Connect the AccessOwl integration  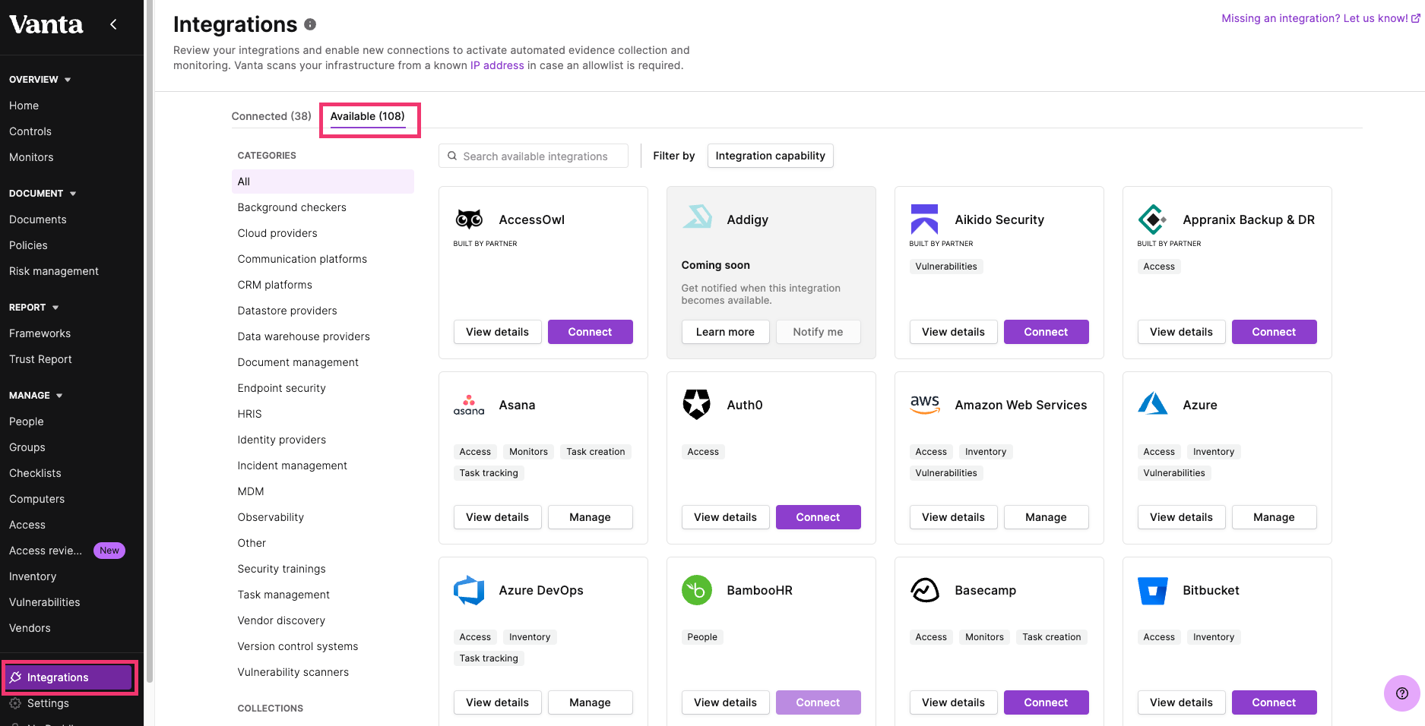590,332
